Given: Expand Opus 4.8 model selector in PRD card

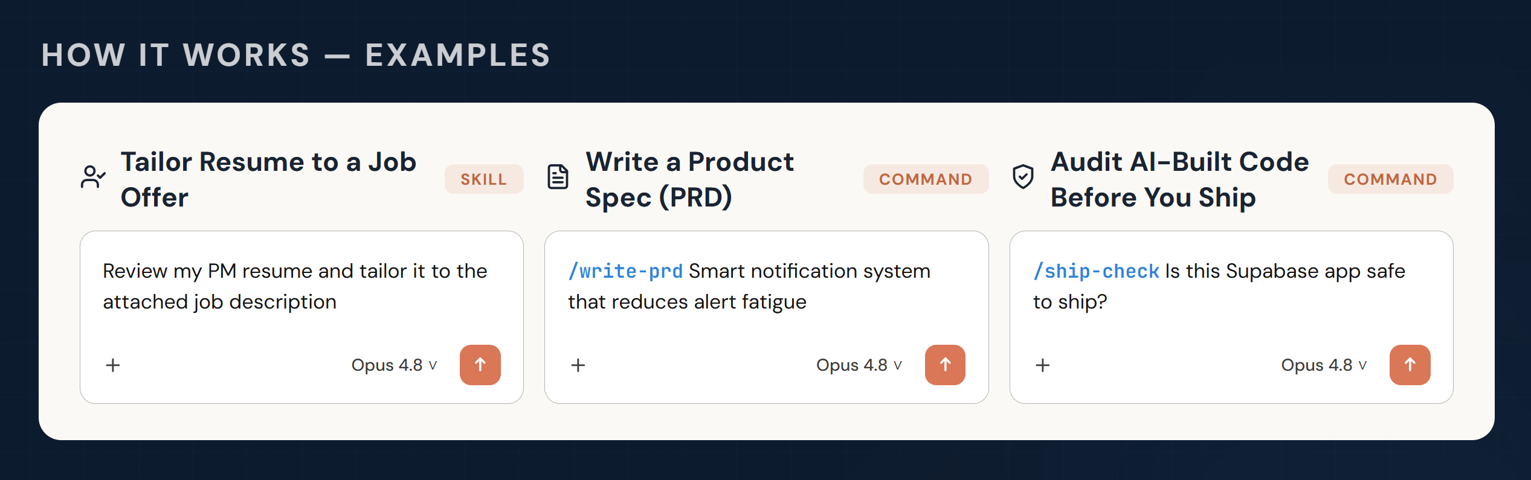Looking at the screenshot, I should click(859, 365).
